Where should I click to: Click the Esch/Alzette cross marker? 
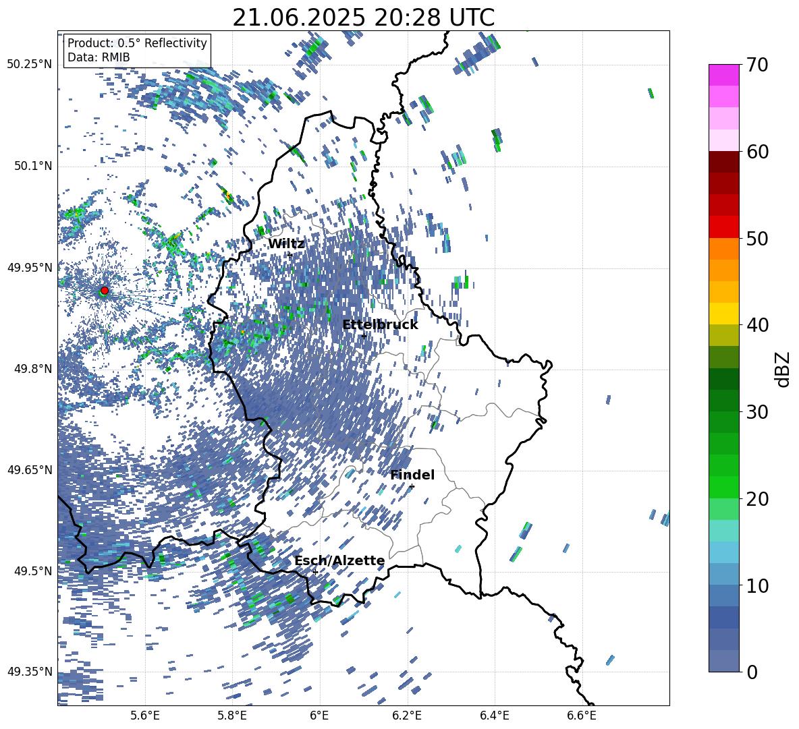coord(315,572)
